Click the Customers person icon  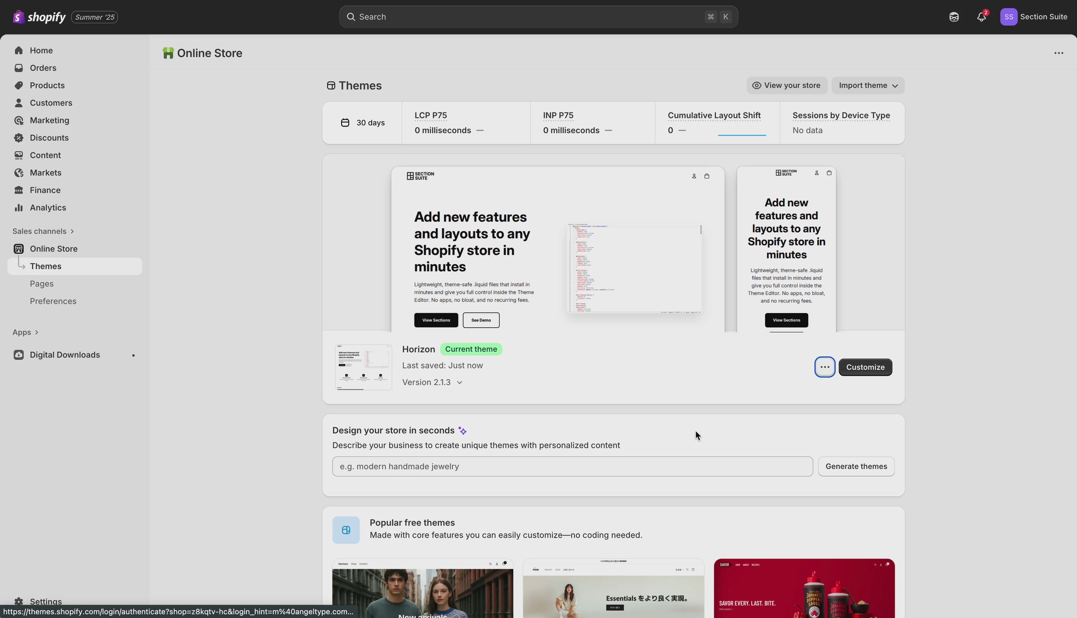coord(19,103)
